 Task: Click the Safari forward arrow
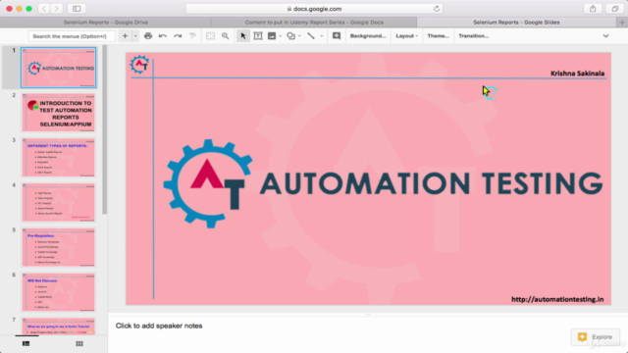(57, 9)
